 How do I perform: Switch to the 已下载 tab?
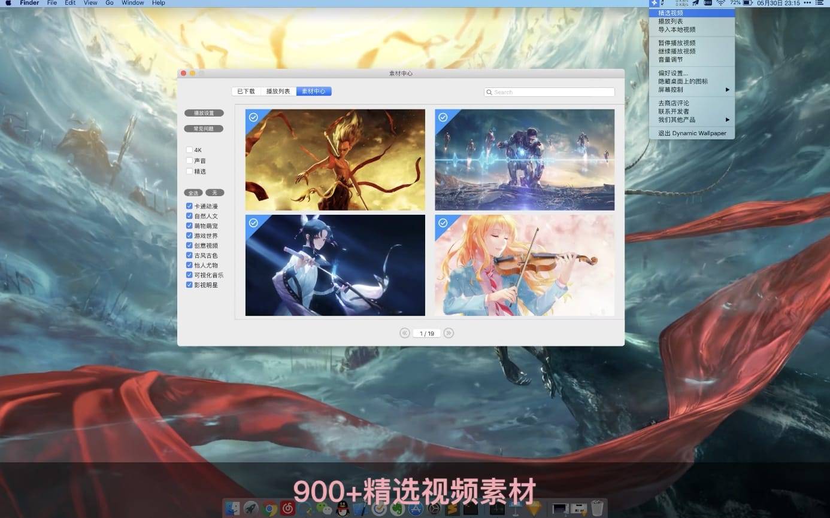[246, 92]
